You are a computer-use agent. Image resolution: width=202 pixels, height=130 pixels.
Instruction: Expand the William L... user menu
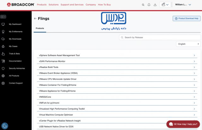coord(183,5)
